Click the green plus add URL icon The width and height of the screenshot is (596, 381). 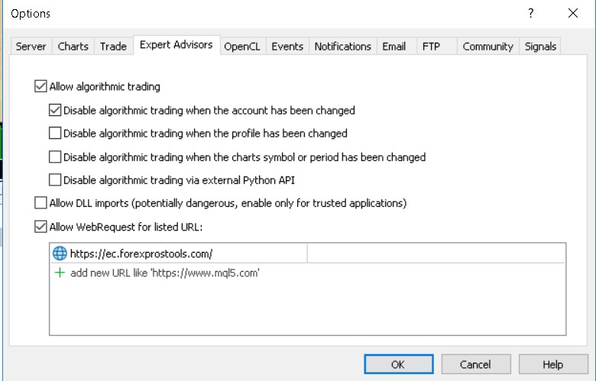pos(60,273)
